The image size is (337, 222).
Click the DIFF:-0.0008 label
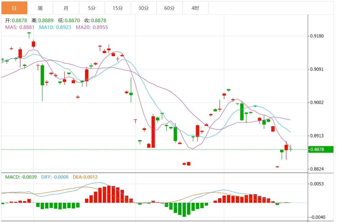55,177
